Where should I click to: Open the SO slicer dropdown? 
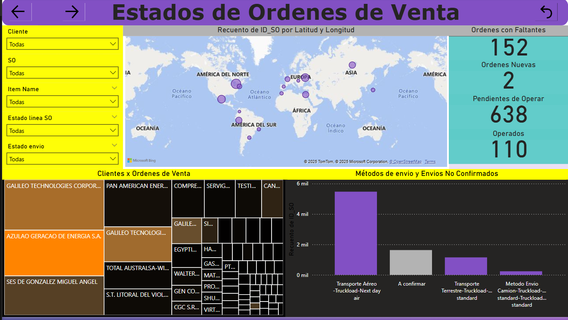tap(62, 73)
